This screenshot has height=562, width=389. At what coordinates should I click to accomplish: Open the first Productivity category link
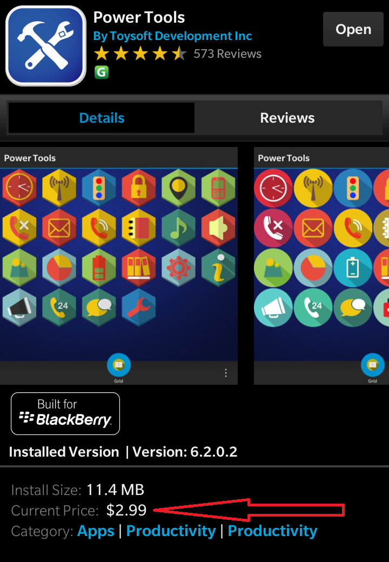tap(171, 531)
